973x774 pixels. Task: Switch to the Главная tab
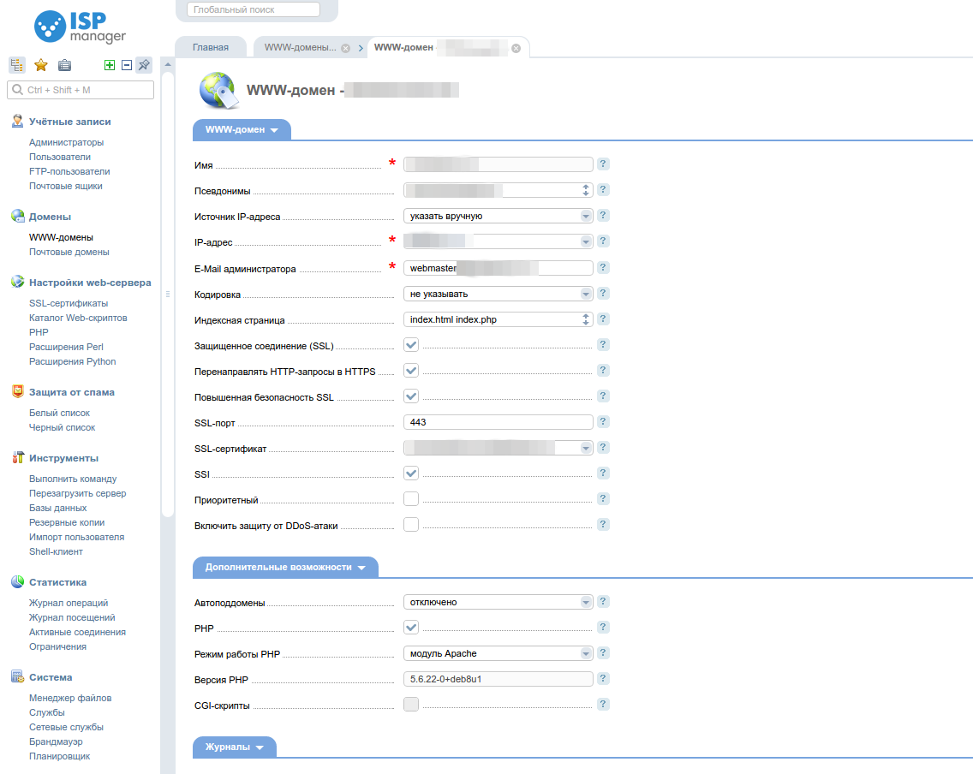click(211, 48)
